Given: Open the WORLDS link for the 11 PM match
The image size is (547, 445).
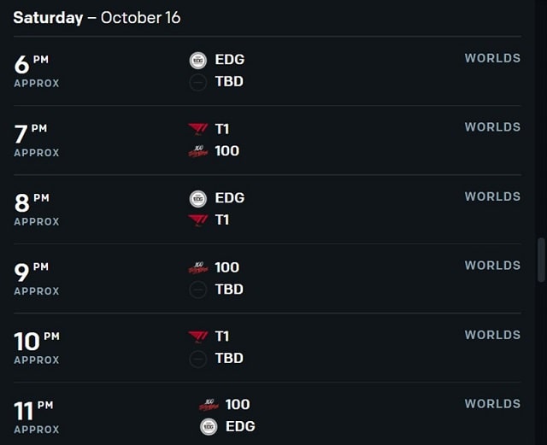Looking at the screenshot, I should pos(492,404).
